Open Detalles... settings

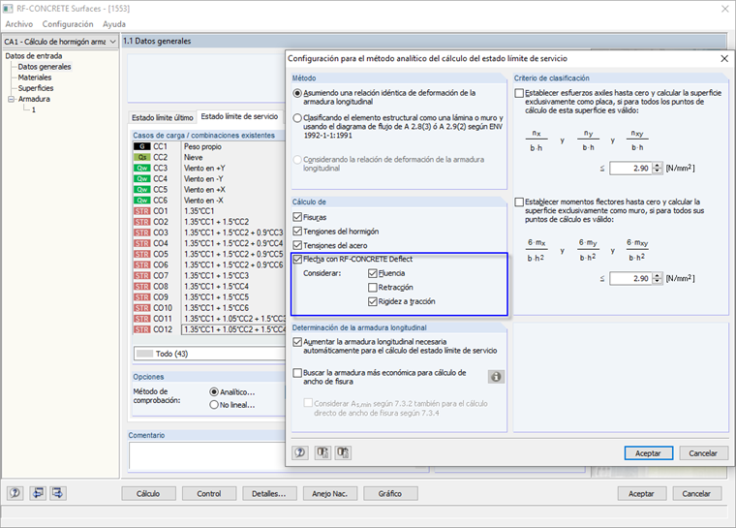click(269, 494)
